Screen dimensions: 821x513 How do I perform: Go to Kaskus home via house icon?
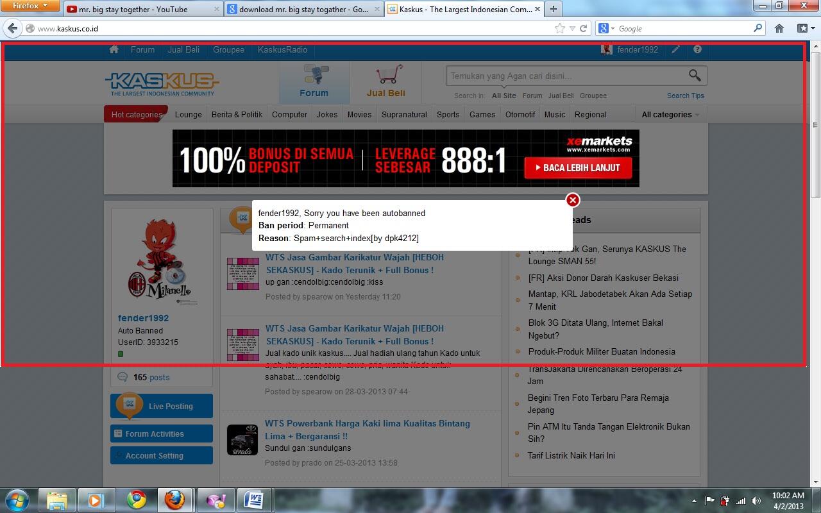pos(114,49)
